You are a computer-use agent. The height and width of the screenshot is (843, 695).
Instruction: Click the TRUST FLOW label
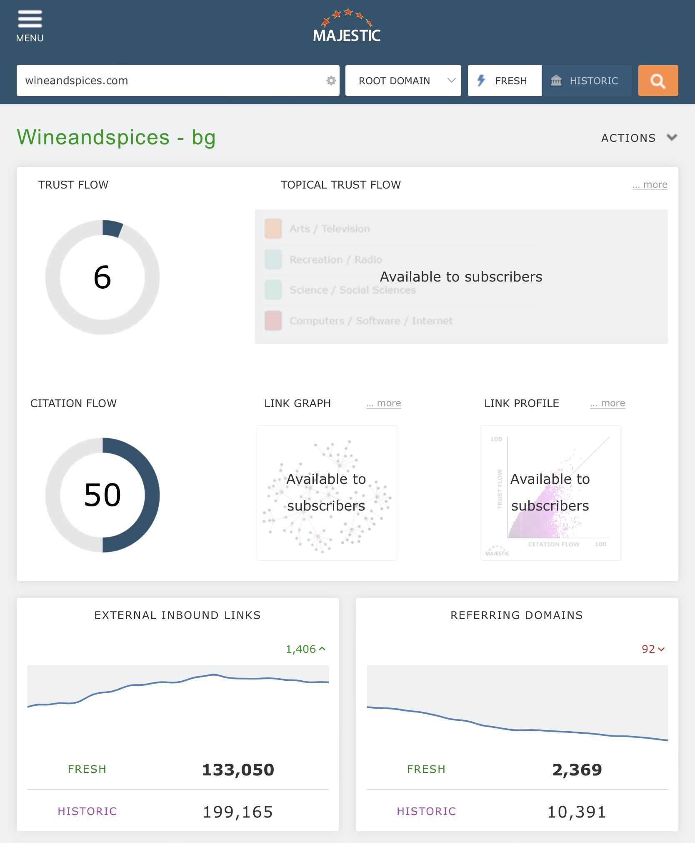click(73, 185)
